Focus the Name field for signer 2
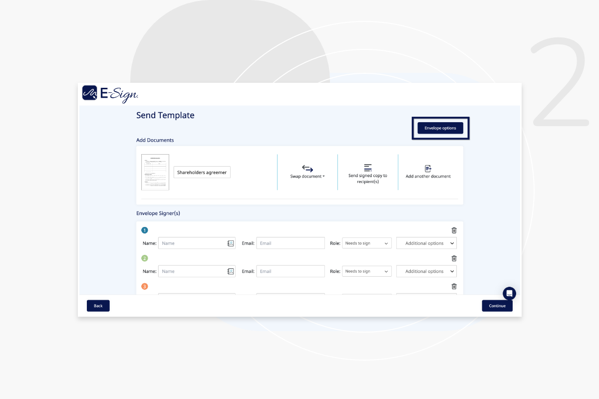The width and height of the screenshot is (599, 399). tap(197, 271)
